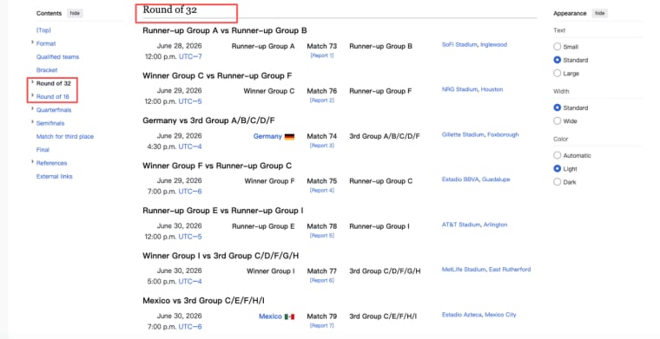
Task: Go to Match for third place section
Action: (x=65, y=136)
